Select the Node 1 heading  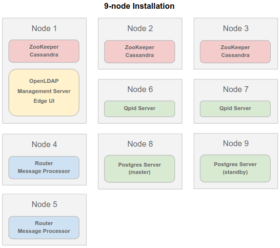pyautogui.click(x=44, y=28)
